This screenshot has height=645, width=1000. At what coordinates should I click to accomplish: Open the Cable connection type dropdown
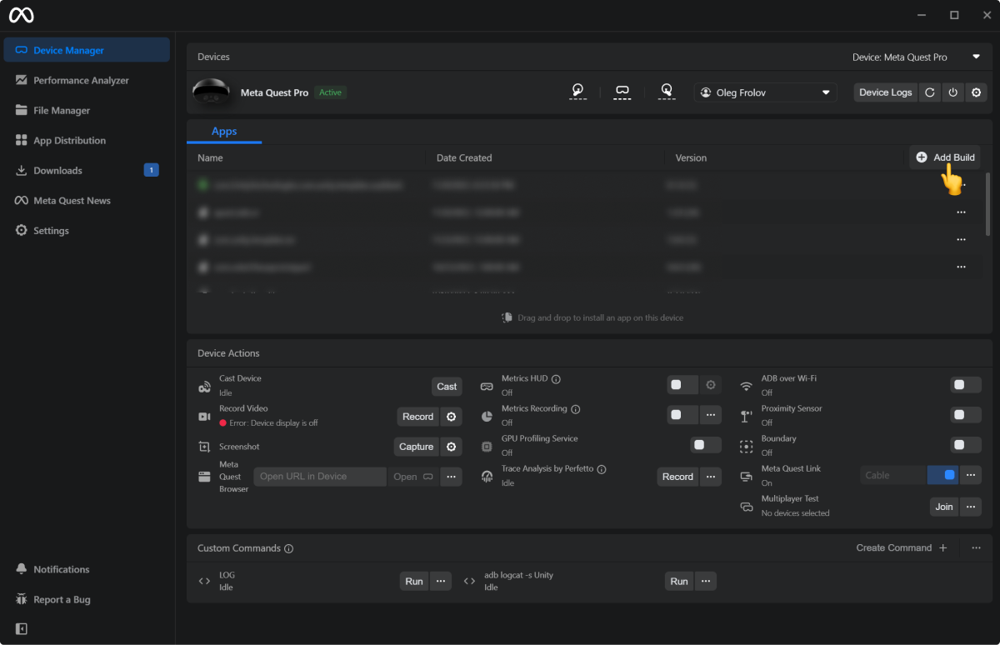pos(893,475)
